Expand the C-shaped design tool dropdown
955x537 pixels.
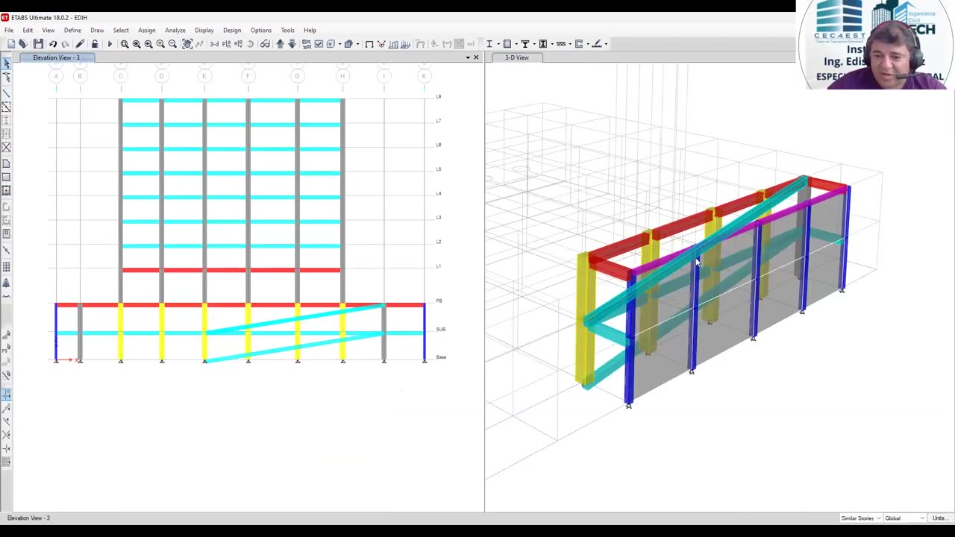[x=588, y=44]
